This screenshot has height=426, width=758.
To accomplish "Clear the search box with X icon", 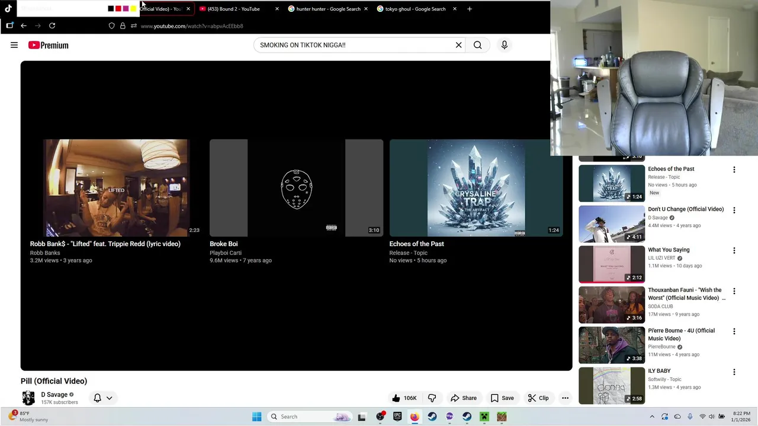I will [458, 45].
